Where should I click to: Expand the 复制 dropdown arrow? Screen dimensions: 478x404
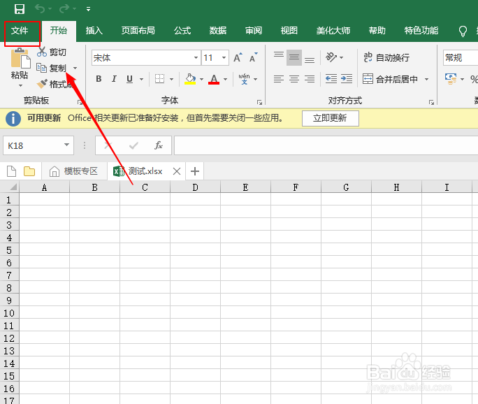pyautogui.click(x=75, y=68)
